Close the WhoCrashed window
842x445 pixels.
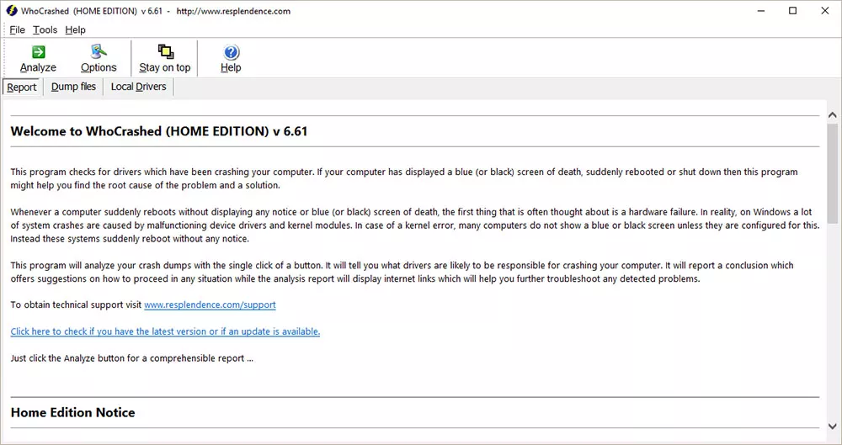[x=825, y=11]
